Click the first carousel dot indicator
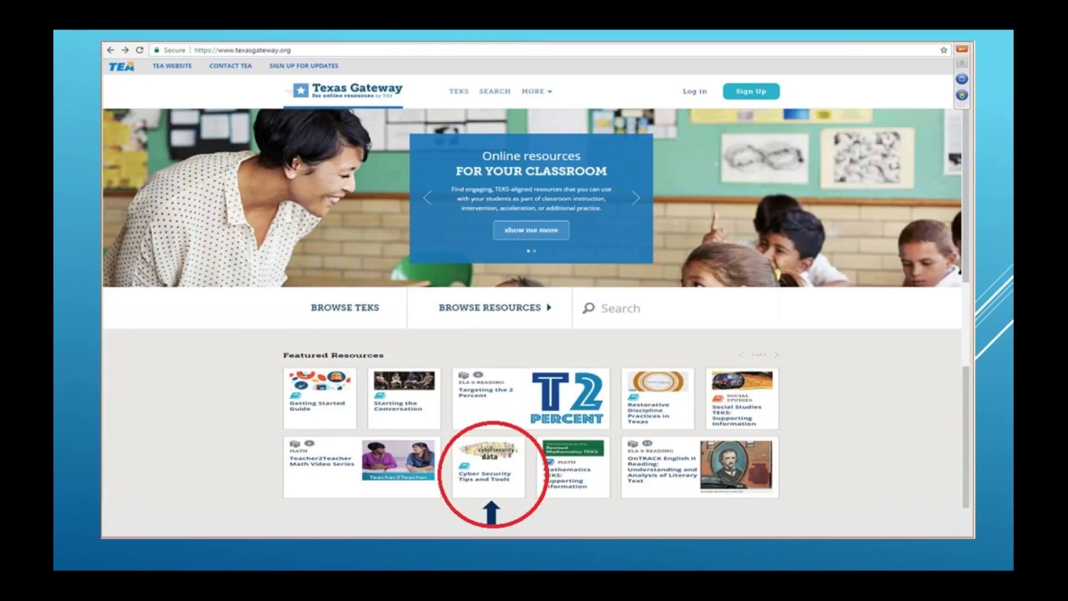1068x601 pixels. pyautogui.click(x=528, y=250)
